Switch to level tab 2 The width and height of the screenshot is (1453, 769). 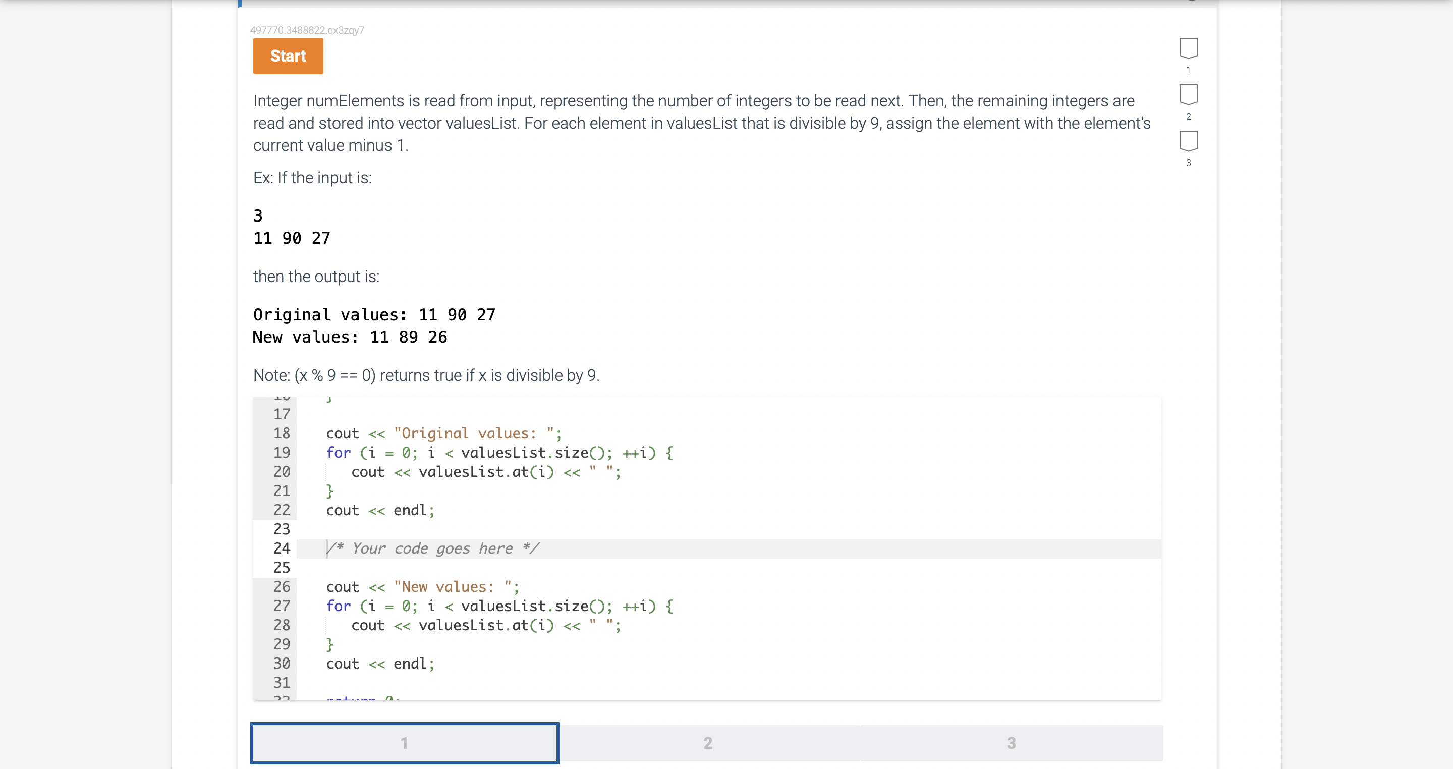pos(708,742)
